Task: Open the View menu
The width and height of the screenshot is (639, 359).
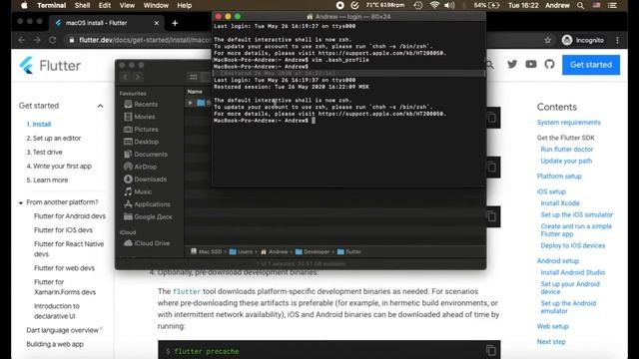Action: click(127, 5)
